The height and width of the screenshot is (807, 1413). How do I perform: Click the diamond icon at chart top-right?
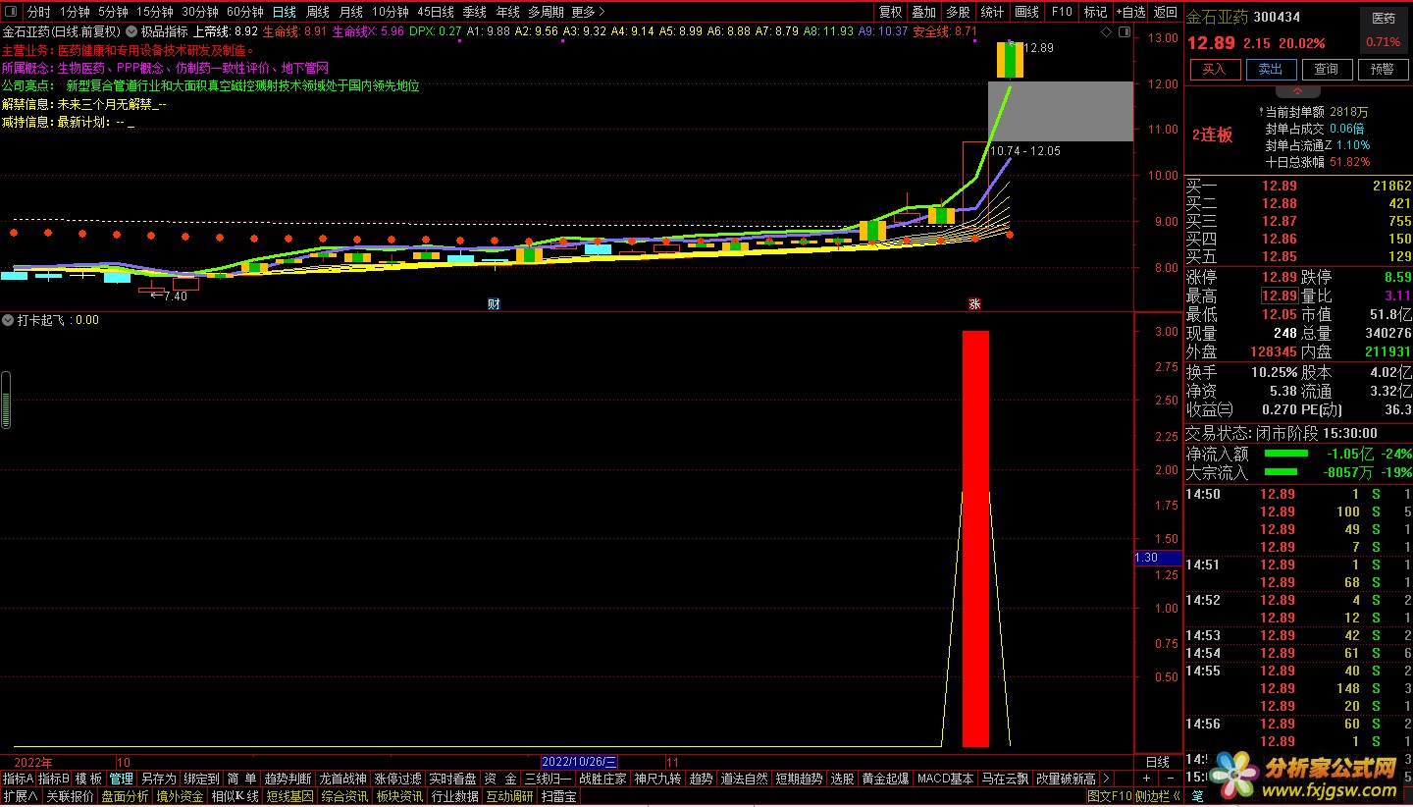(1107, 31)
